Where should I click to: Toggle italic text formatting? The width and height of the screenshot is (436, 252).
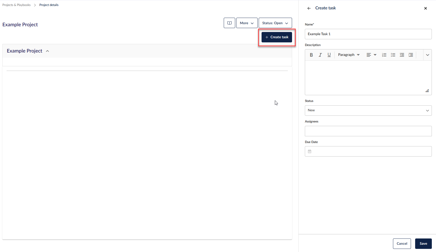(x=320, y=55)
